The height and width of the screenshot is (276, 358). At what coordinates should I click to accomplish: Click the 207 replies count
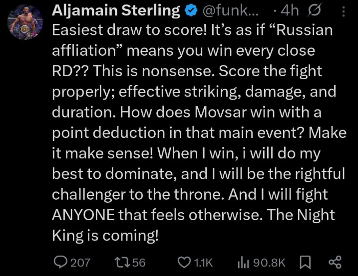click(x=80, y=262)
